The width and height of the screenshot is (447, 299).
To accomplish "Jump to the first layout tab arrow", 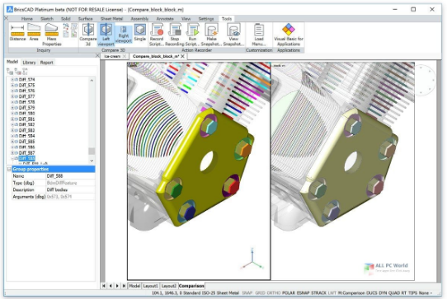I will 104,286.
